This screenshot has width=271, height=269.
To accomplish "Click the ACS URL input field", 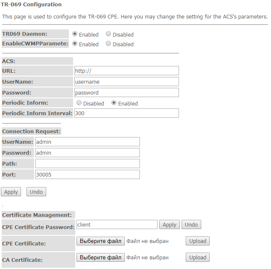I will point(126,71).
